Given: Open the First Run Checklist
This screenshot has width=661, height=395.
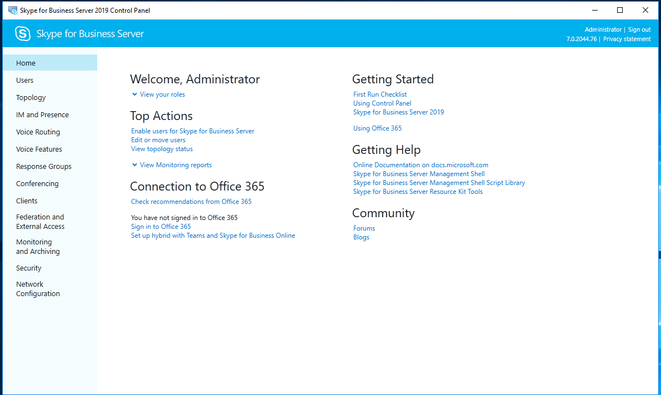Looking at the screenshot, I should [379, 94].
